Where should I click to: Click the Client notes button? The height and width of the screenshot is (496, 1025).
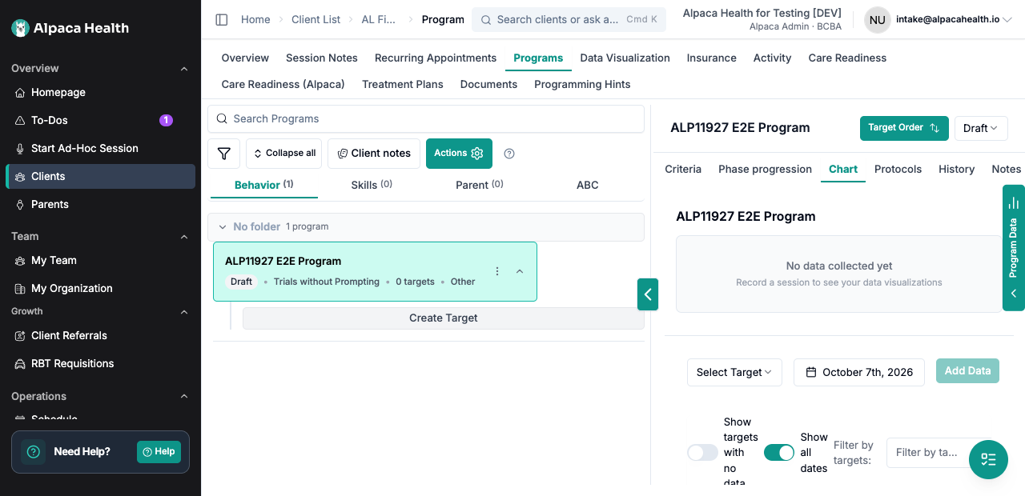pyautogui.click(x=374, y=154)
